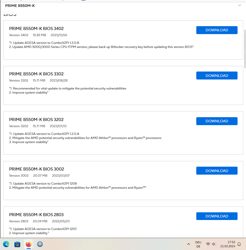The image size is (246, 250).
Task: Click the 2022/05/23 release date
Action: pos(61,221)
